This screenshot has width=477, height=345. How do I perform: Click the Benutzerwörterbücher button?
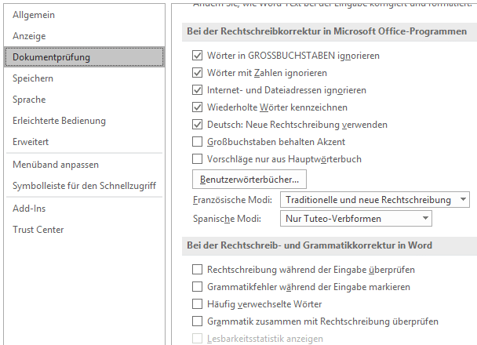[x=241, y=180]
